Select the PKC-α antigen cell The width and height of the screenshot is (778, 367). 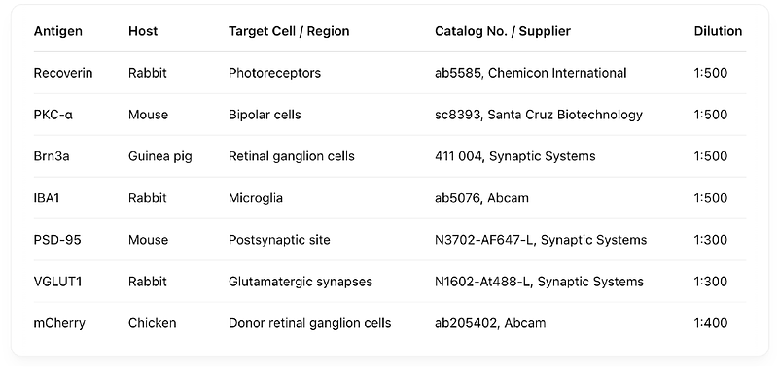[x=53, y=115]
